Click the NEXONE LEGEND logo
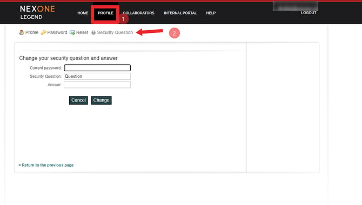The image size is (362, 205). 37,12
